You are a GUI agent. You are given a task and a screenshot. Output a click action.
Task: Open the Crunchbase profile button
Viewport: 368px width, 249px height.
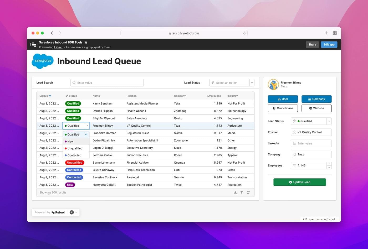(x=283, y=108)
